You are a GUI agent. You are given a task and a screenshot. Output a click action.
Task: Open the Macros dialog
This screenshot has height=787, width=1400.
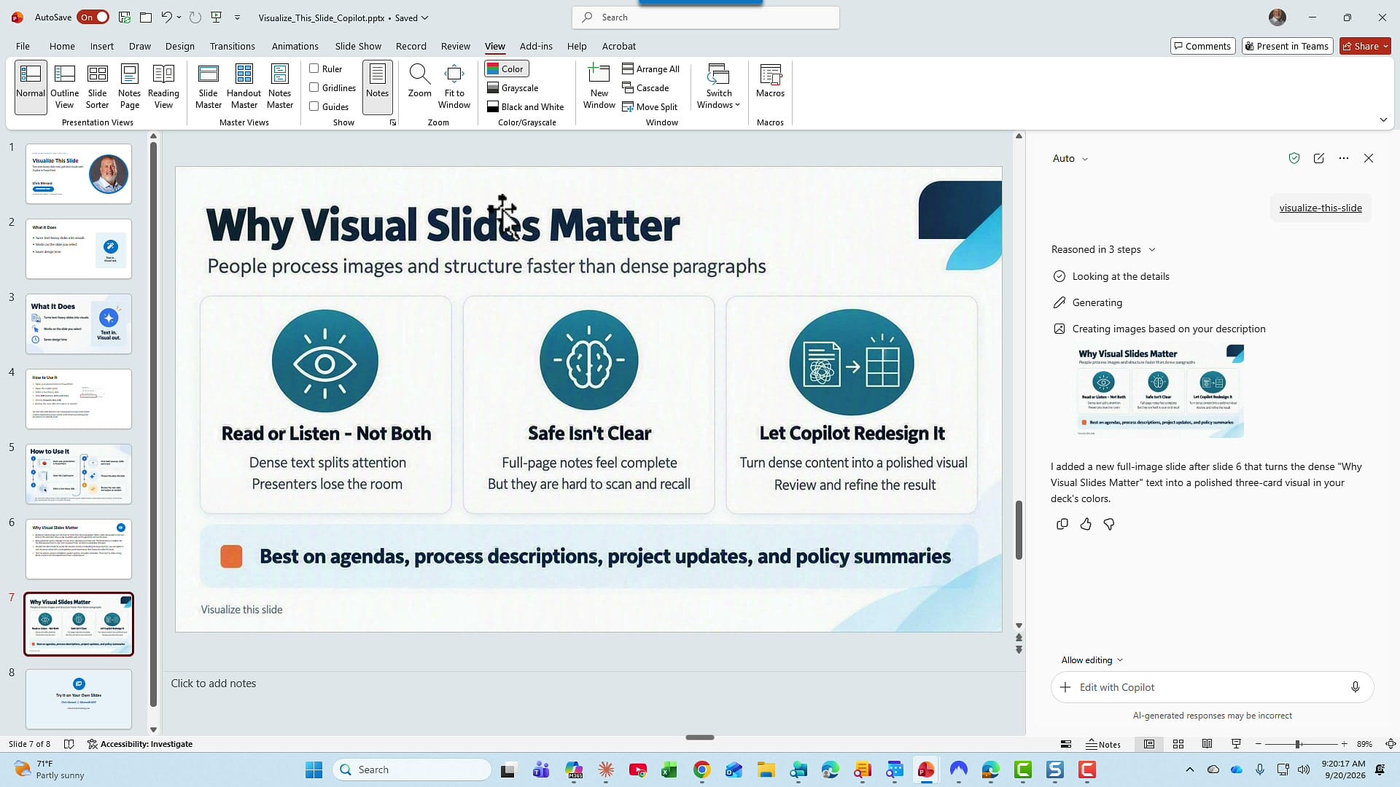[x=770, y=81]
